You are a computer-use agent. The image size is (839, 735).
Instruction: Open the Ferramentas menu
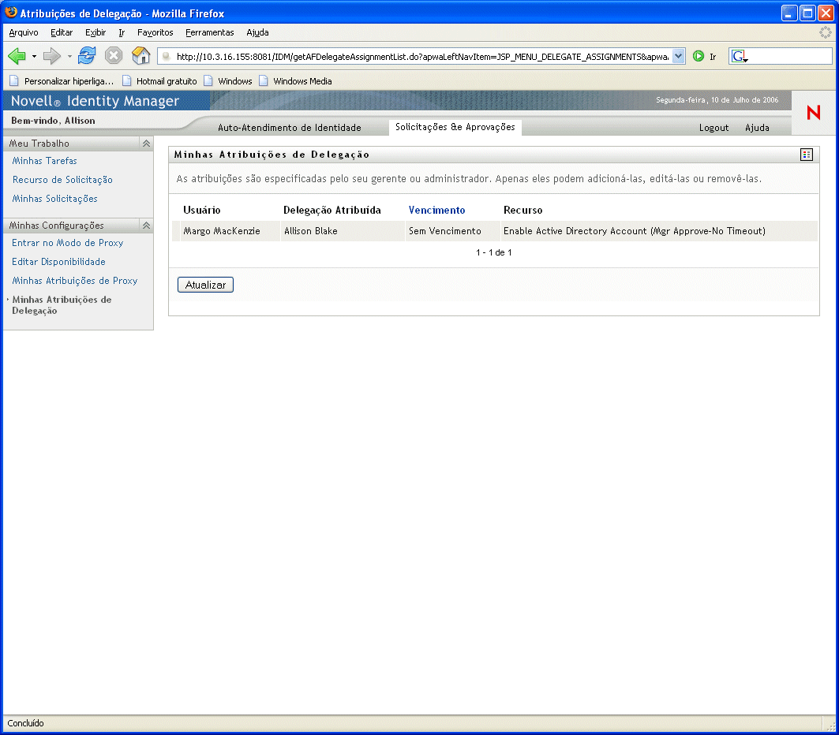(x=209, y=32)
